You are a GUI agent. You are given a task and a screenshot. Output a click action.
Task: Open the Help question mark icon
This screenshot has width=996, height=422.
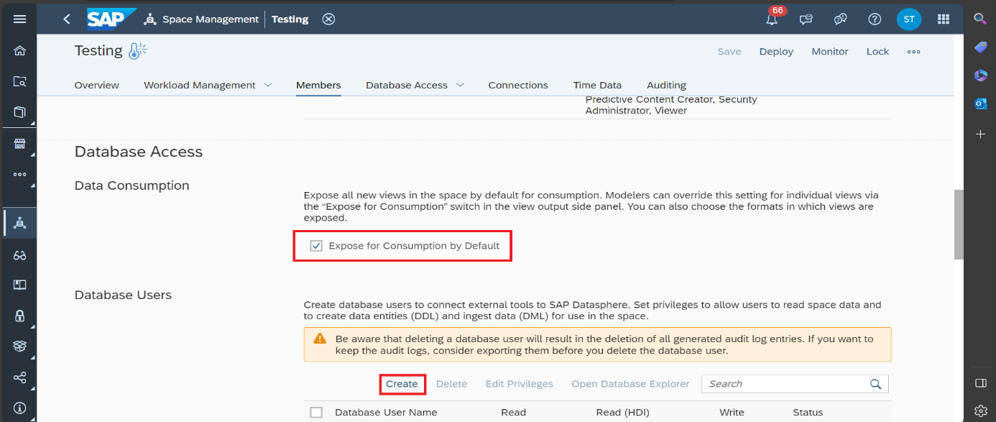(x=875, y=19)
